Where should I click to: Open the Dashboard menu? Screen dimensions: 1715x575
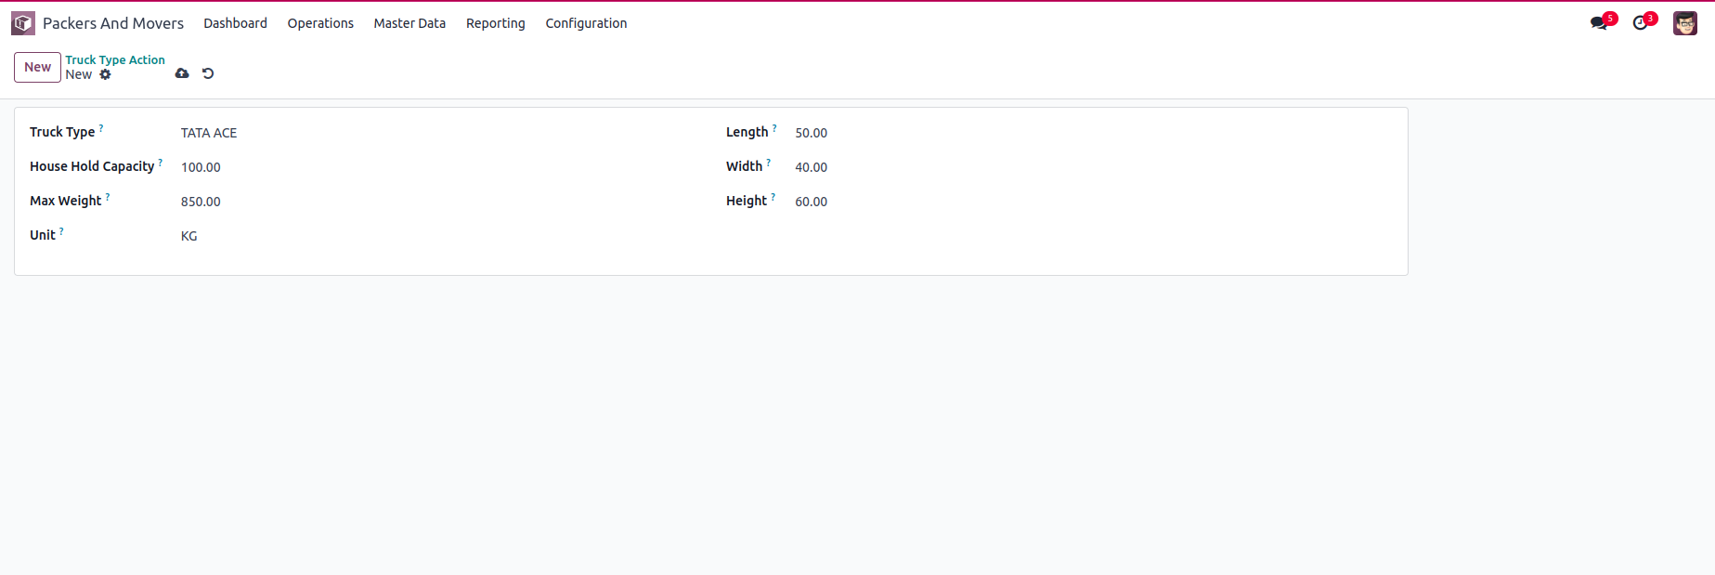(x=236, y=23)
